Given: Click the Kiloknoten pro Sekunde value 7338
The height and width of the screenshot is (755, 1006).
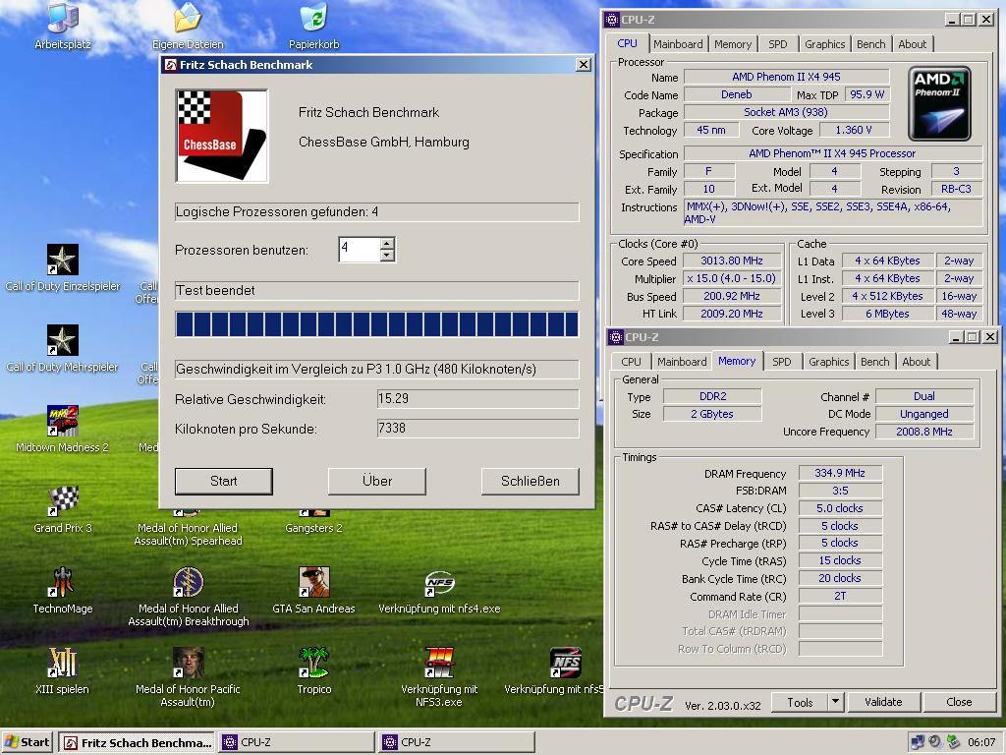Looking at the screenshot, I should (x=478, y=429).
